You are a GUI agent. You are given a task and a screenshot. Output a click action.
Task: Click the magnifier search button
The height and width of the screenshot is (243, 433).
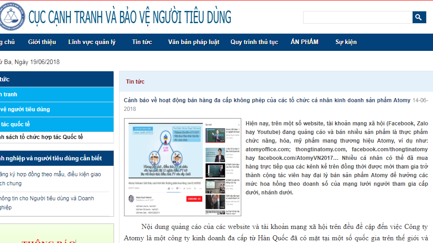point(419,17)
